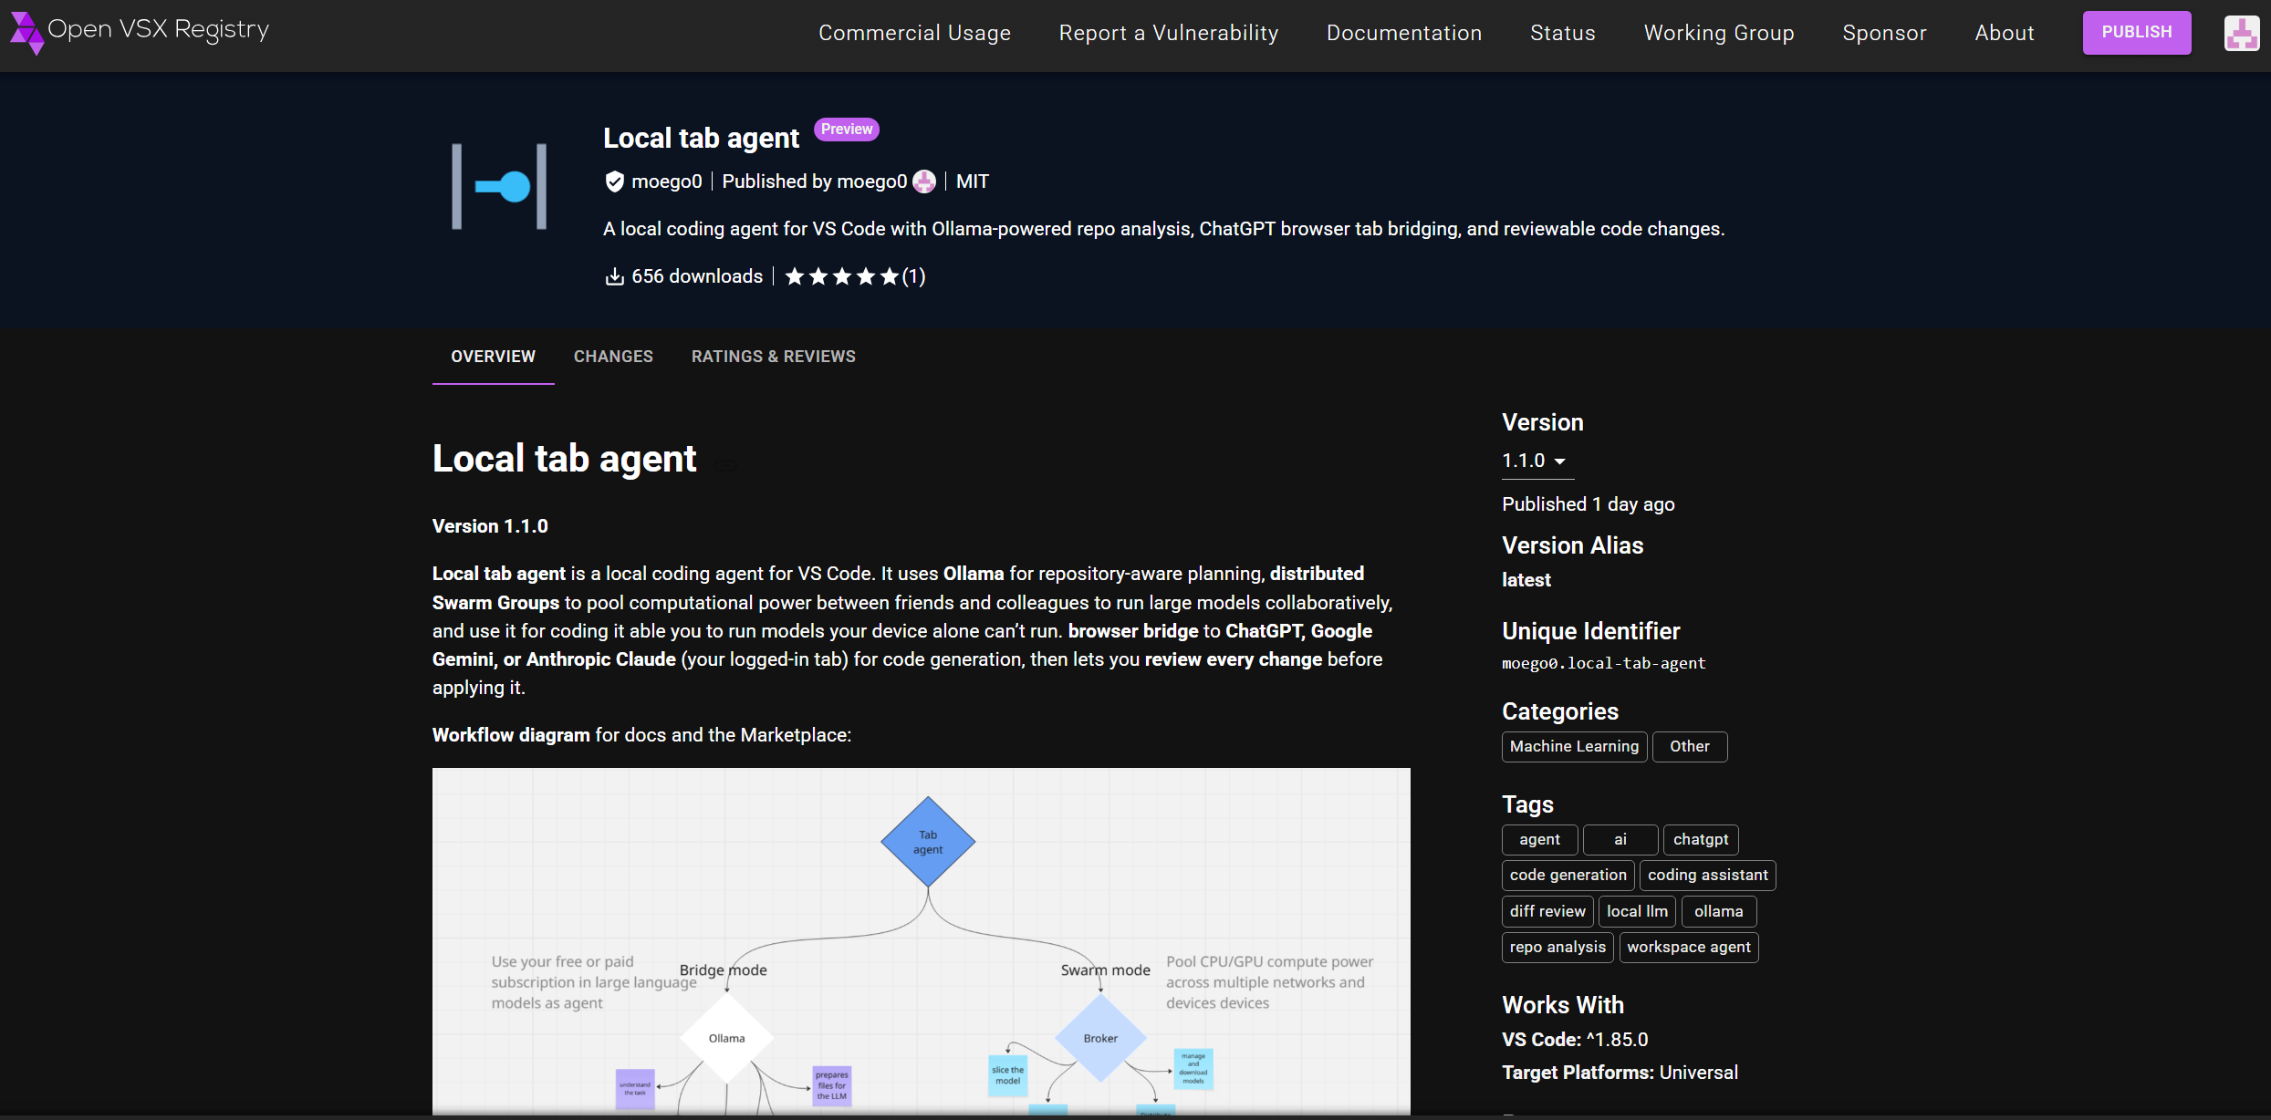The image size is (2271, 1120).
Task: Open the Status page
Action: 1563,33
